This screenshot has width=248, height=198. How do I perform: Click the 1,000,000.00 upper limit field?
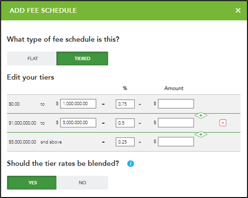coord(78,104)
